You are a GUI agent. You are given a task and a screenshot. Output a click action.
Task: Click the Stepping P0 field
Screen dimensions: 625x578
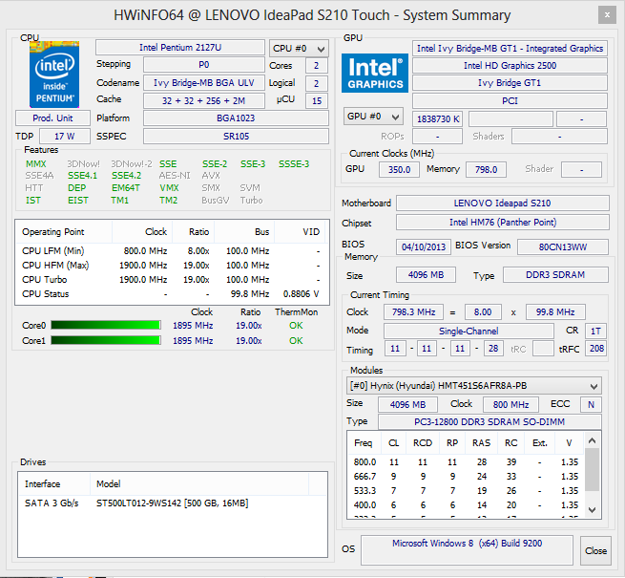coord(203,65)
